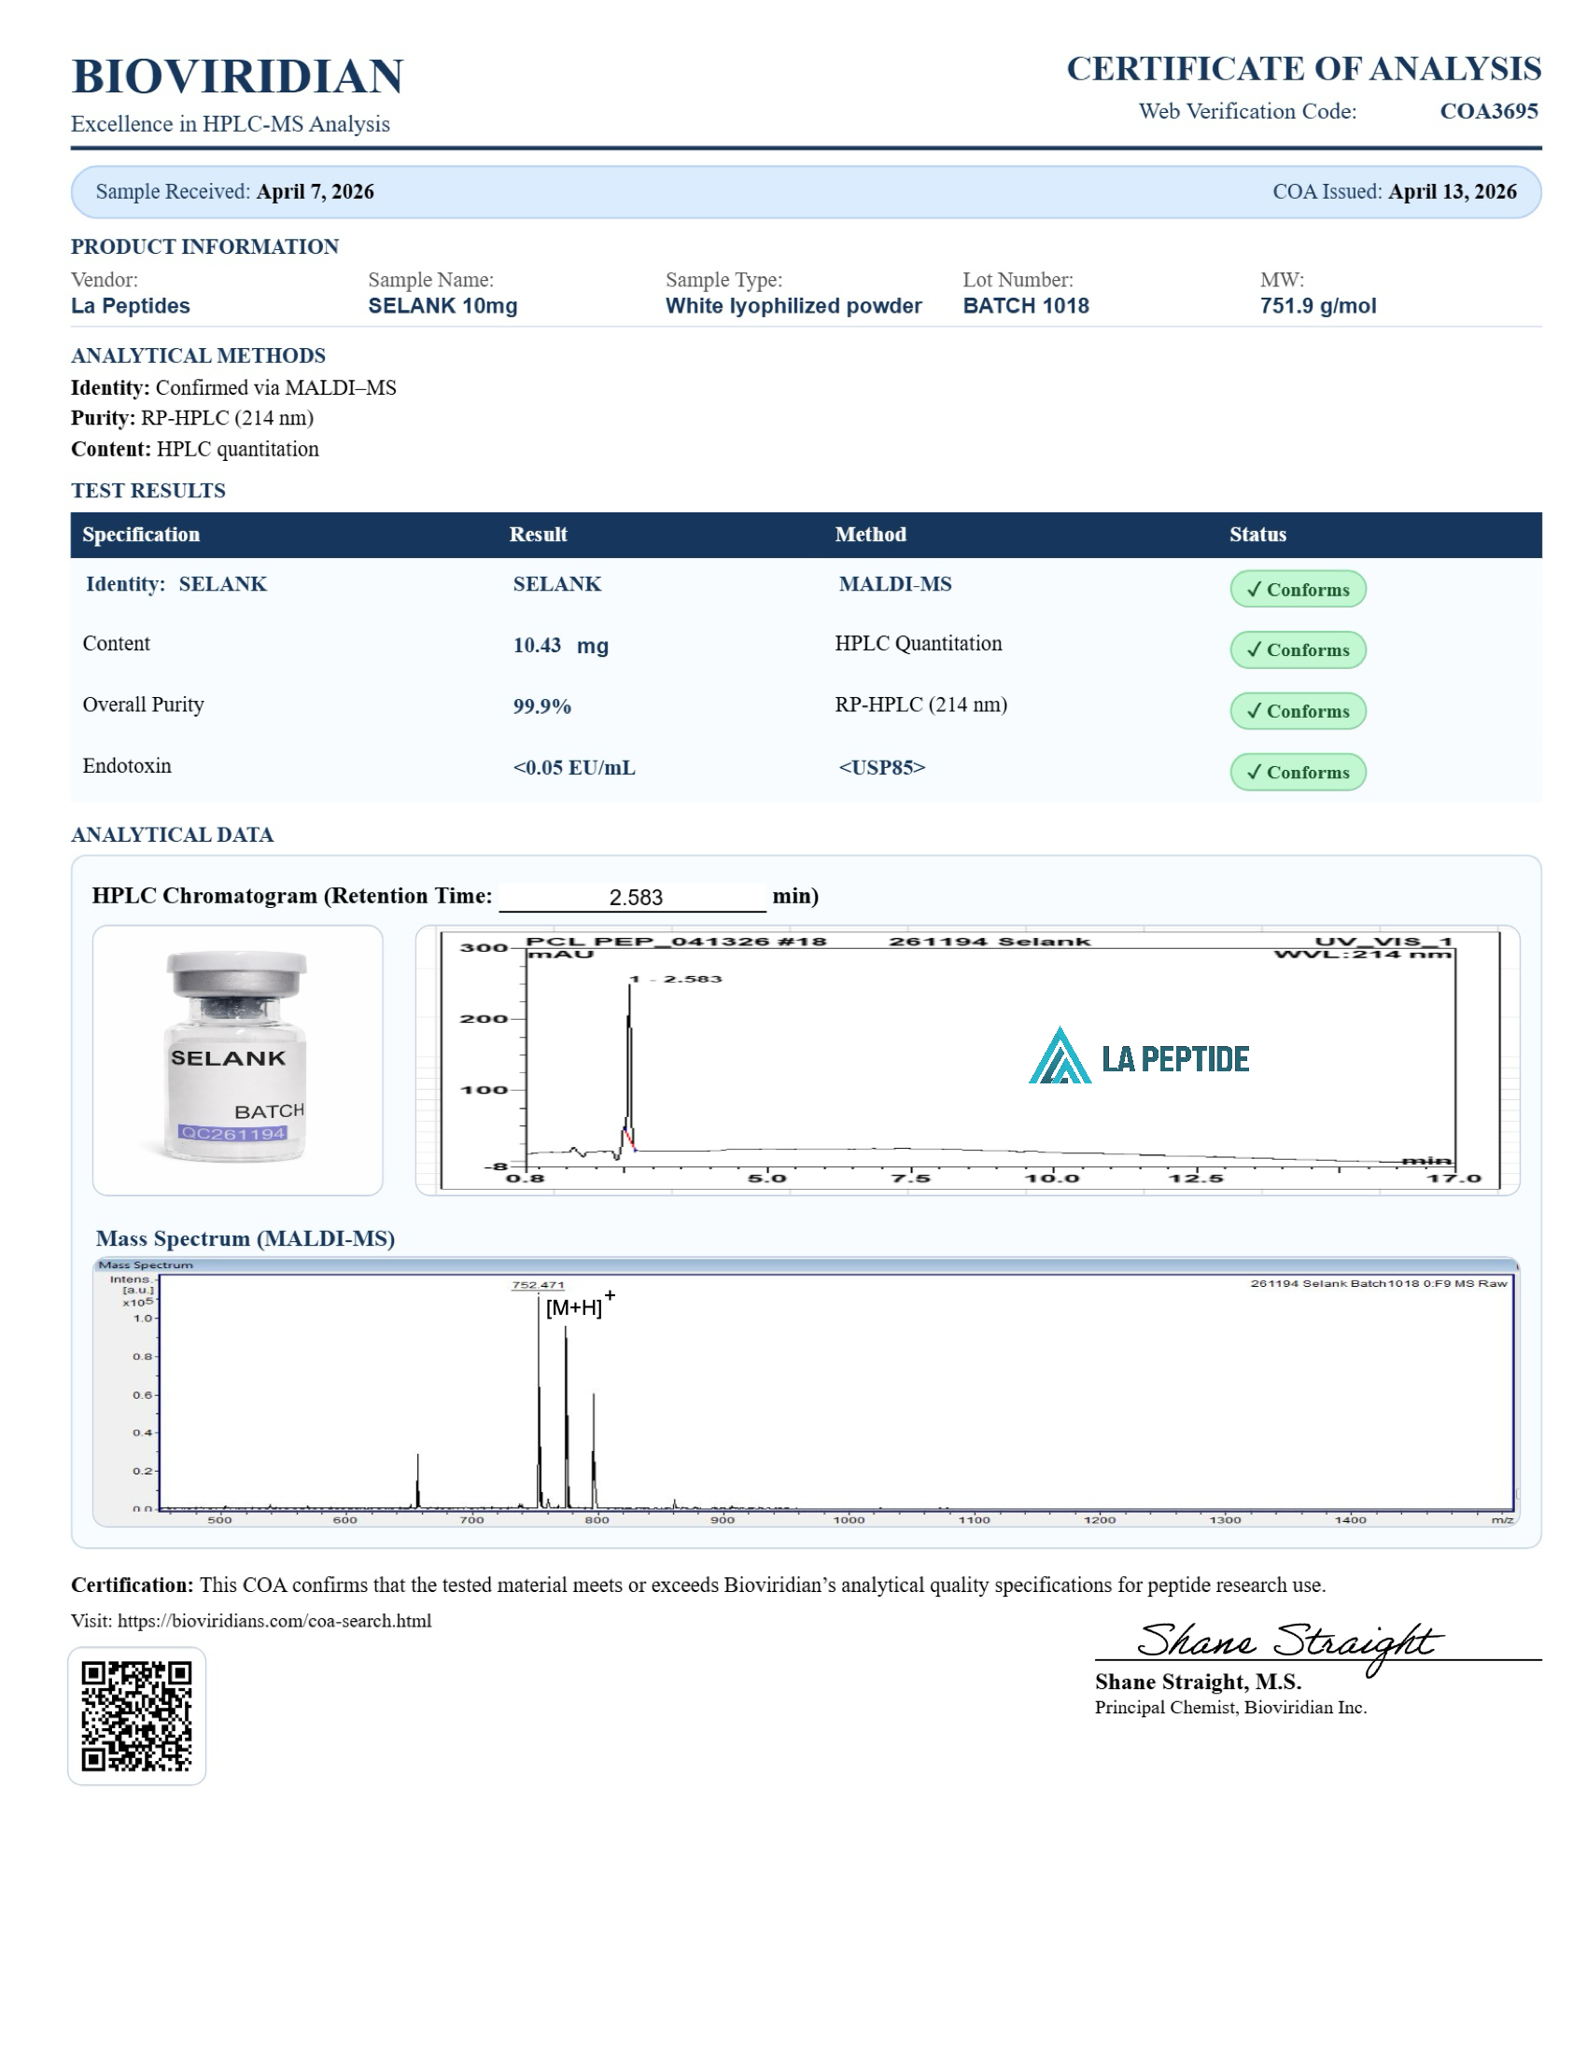Click the BIOVIRIDIAN company title

coord(237,77)
